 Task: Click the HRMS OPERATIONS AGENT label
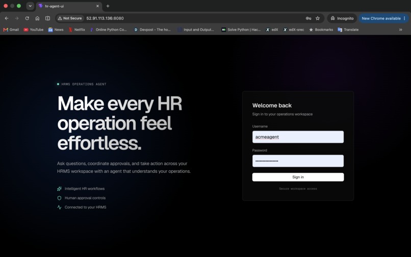pyautogui.click(x=84, y=84)
